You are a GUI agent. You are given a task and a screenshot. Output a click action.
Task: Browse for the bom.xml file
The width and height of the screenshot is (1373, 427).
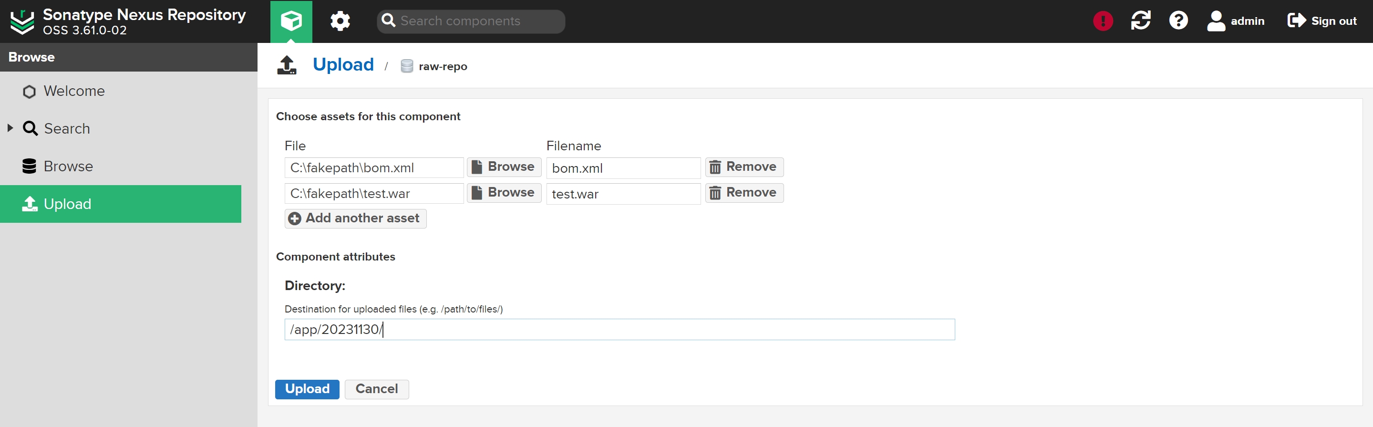504,167
